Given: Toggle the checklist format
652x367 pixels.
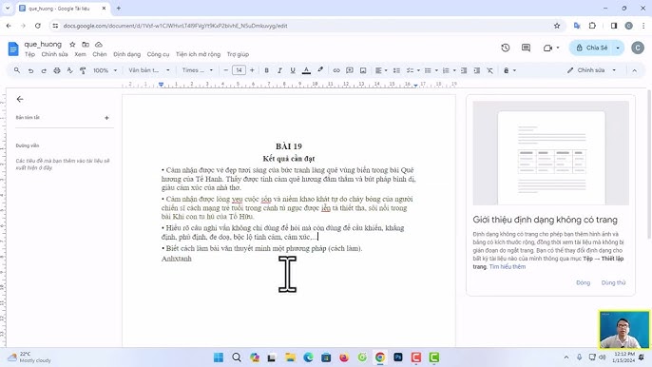Looking at the screenshot, I should click(410, 70).
